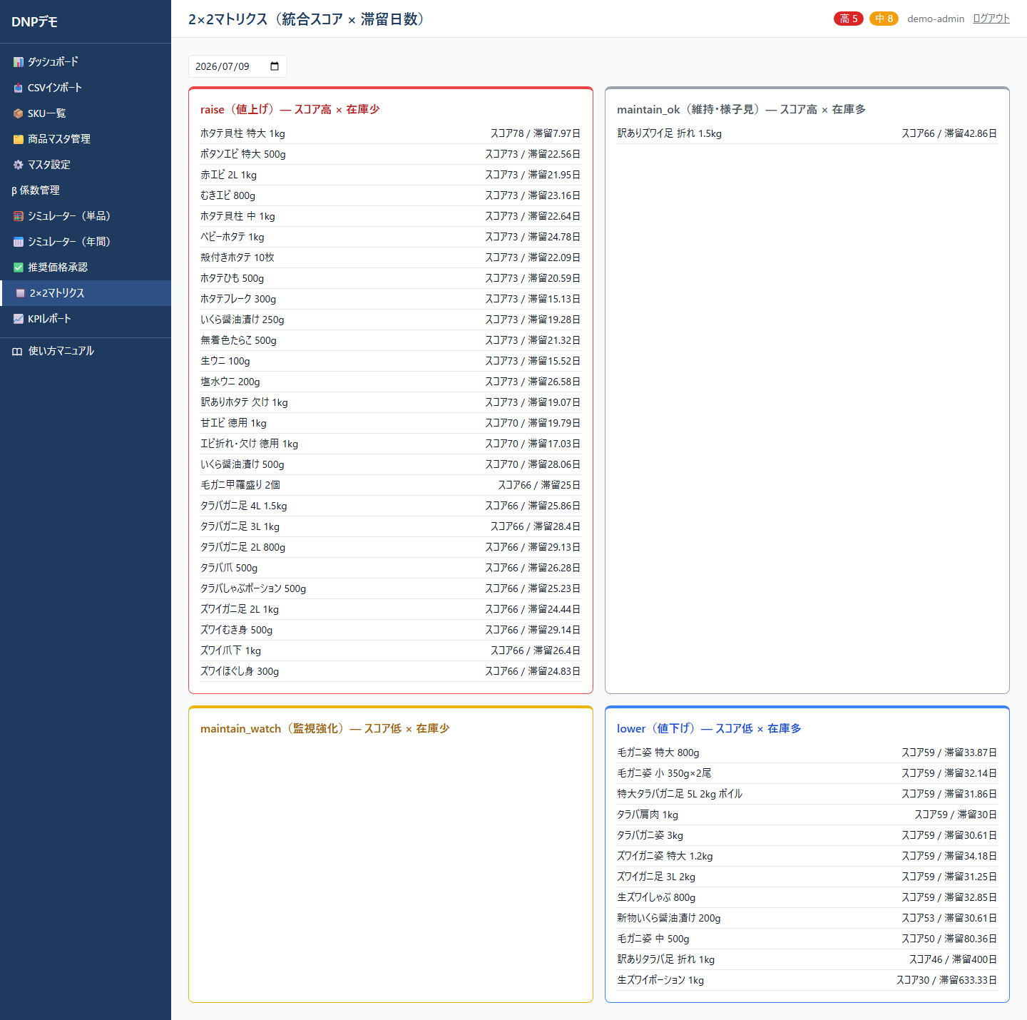Click the orange 中 8 alert badge
The width and height of the screenshot is (1027, 1020).
click(884, 19)
